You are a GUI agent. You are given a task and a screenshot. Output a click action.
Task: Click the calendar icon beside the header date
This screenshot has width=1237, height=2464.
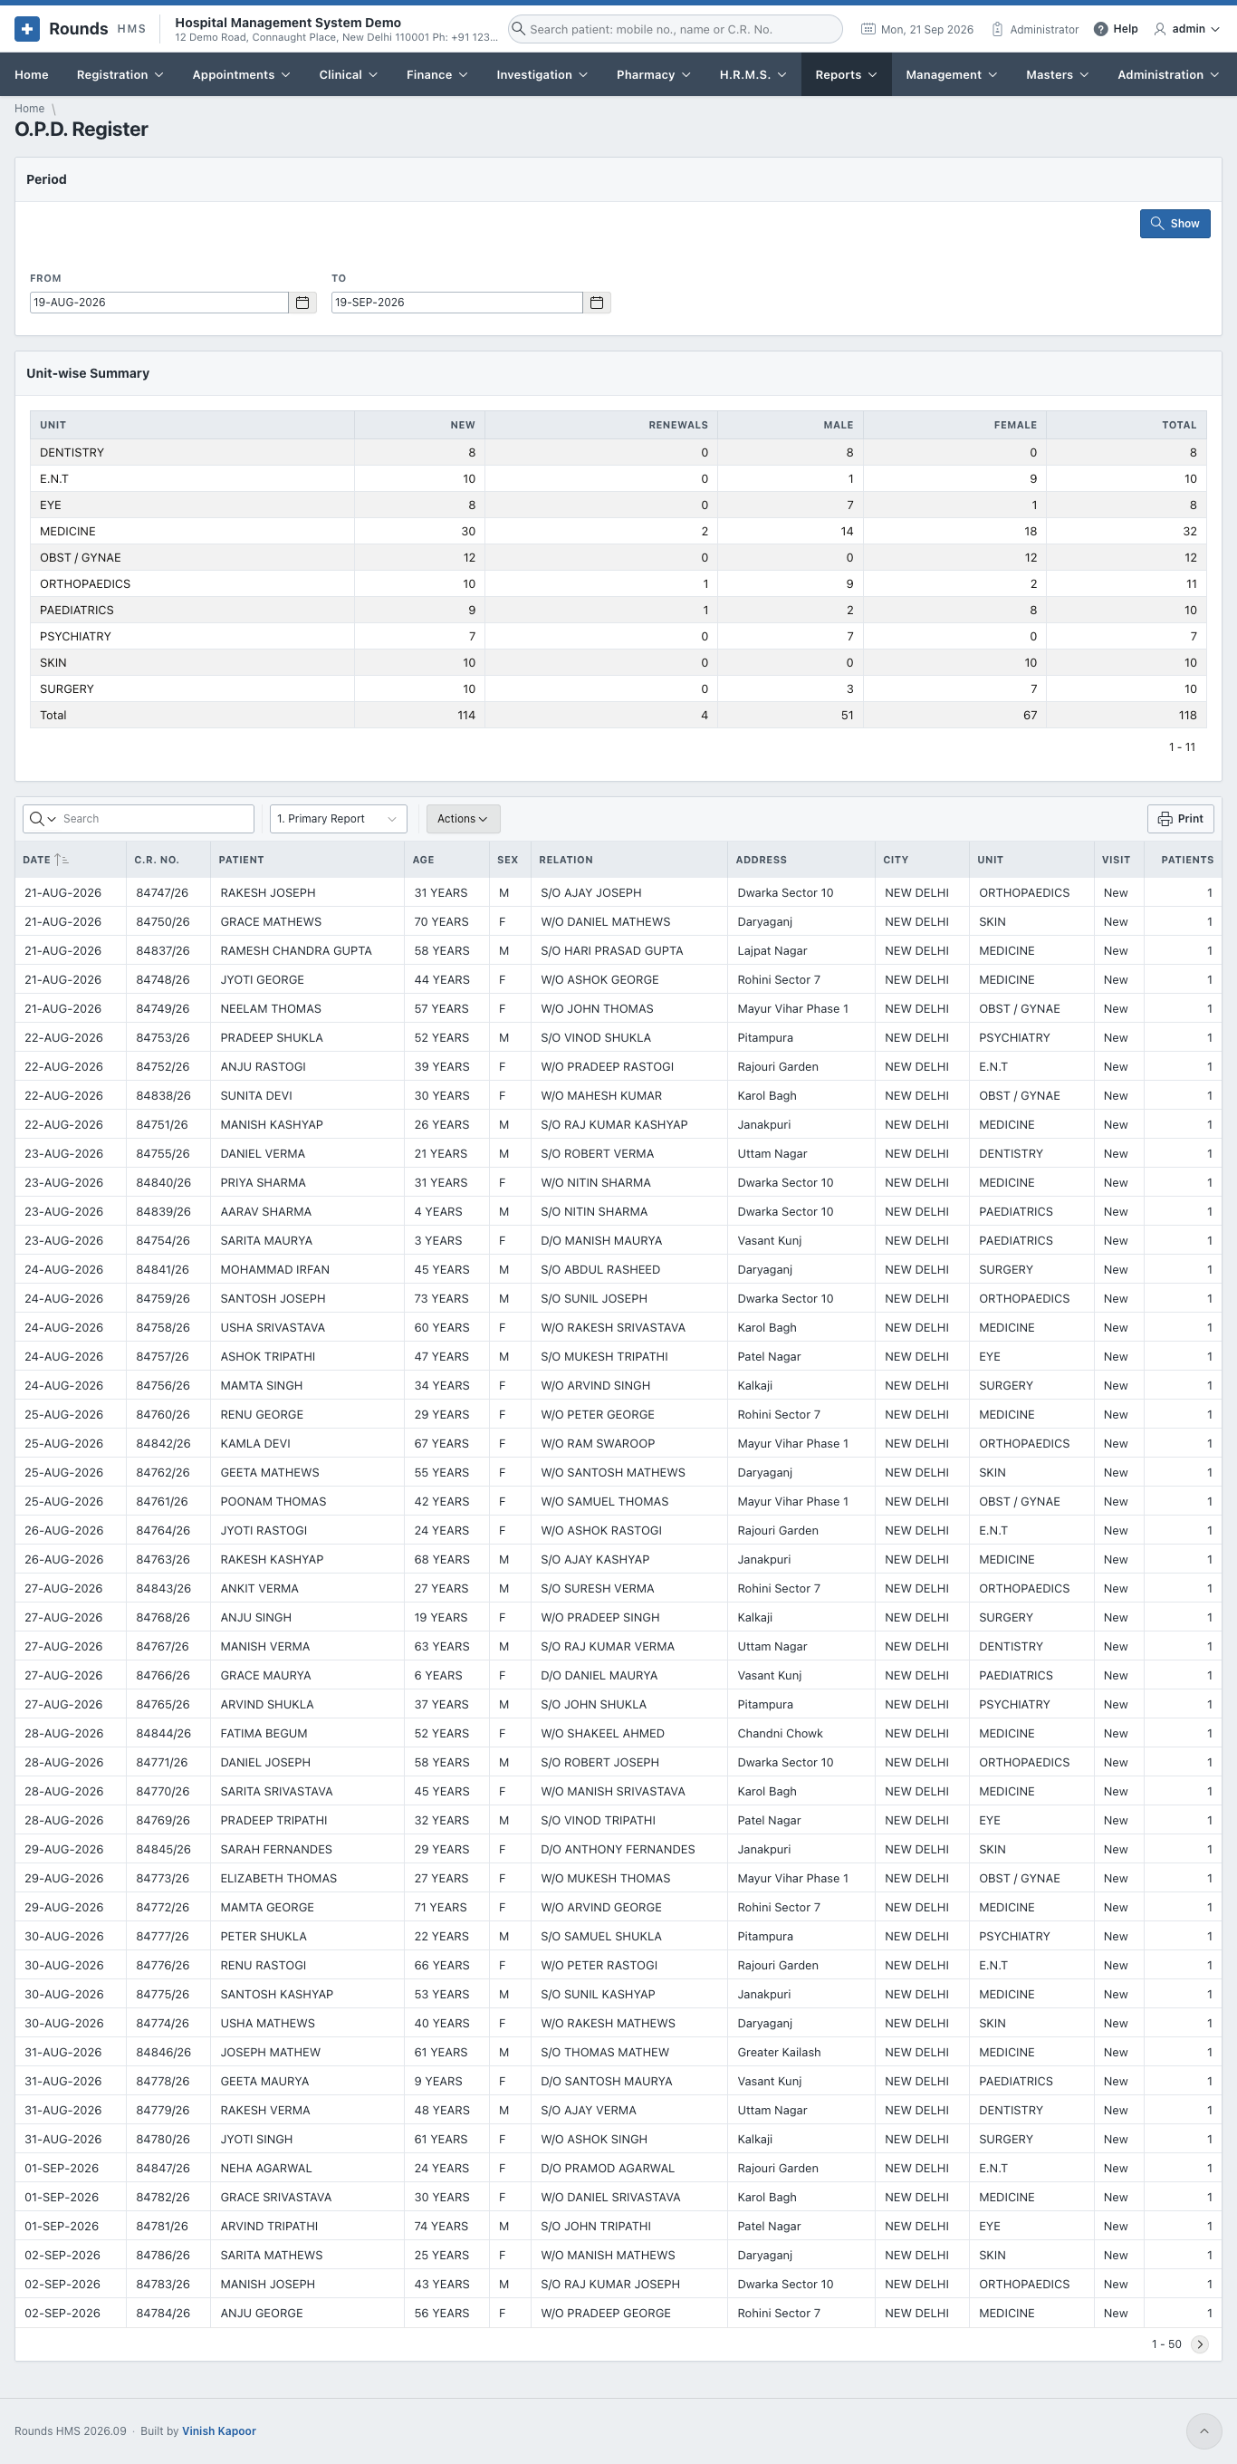[x=868, y=30]
